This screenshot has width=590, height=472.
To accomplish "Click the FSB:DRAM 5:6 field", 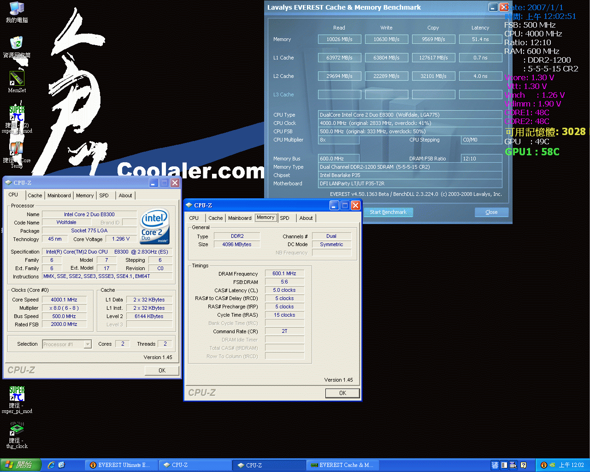I will 284,282.
